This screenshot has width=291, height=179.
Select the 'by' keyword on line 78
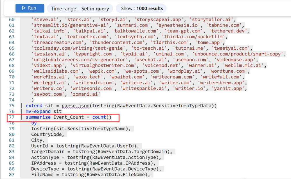pos(34,123)
